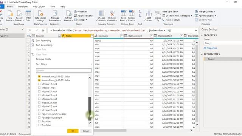Open Data source settings
The image size is (242, 136).
pyautogui.click(x=40, y=16)
